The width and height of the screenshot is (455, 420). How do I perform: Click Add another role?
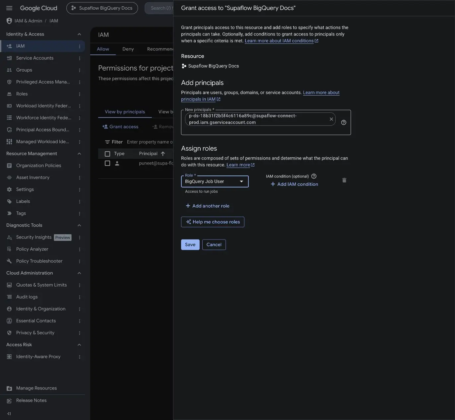point(207,206)
